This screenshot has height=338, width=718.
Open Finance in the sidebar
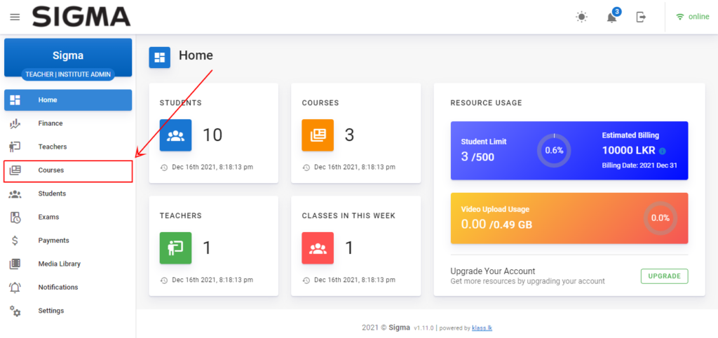pos(68,123)
